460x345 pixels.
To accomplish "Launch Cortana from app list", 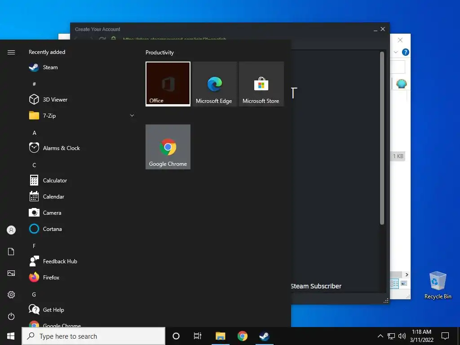I will click(x=82, y=229).
